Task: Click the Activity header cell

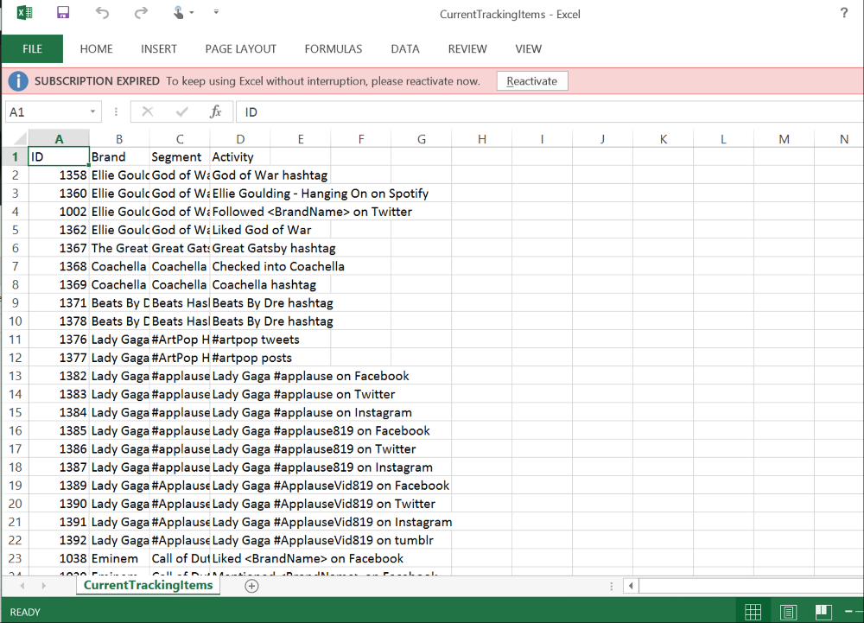Action: [x=240, y=157]
